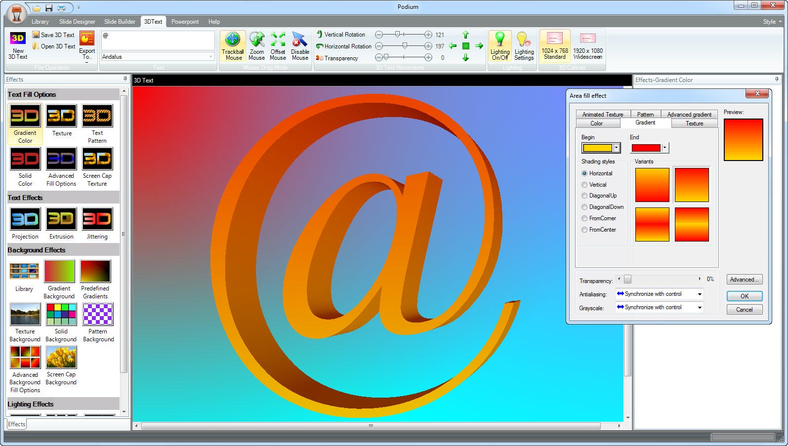Screen dimensions: 788x446
Task: Set canvas to 1024 x 768 Standard
Action: 555,46
